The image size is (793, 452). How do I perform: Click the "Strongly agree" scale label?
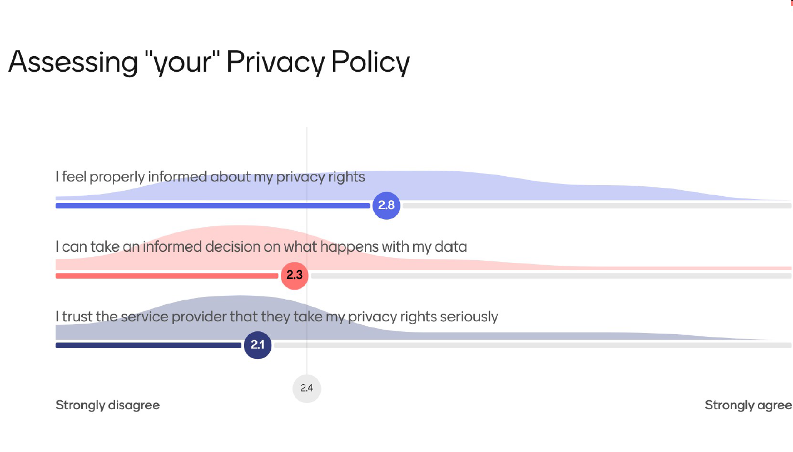[747, 405]
